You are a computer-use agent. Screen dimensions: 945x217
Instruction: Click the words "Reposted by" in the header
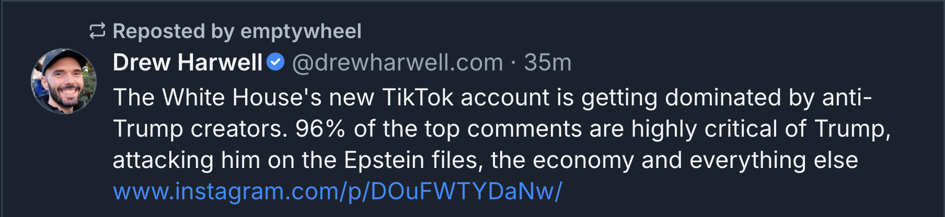coord(173,31)
